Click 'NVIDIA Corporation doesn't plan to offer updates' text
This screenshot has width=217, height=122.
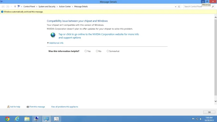[90, 29]
